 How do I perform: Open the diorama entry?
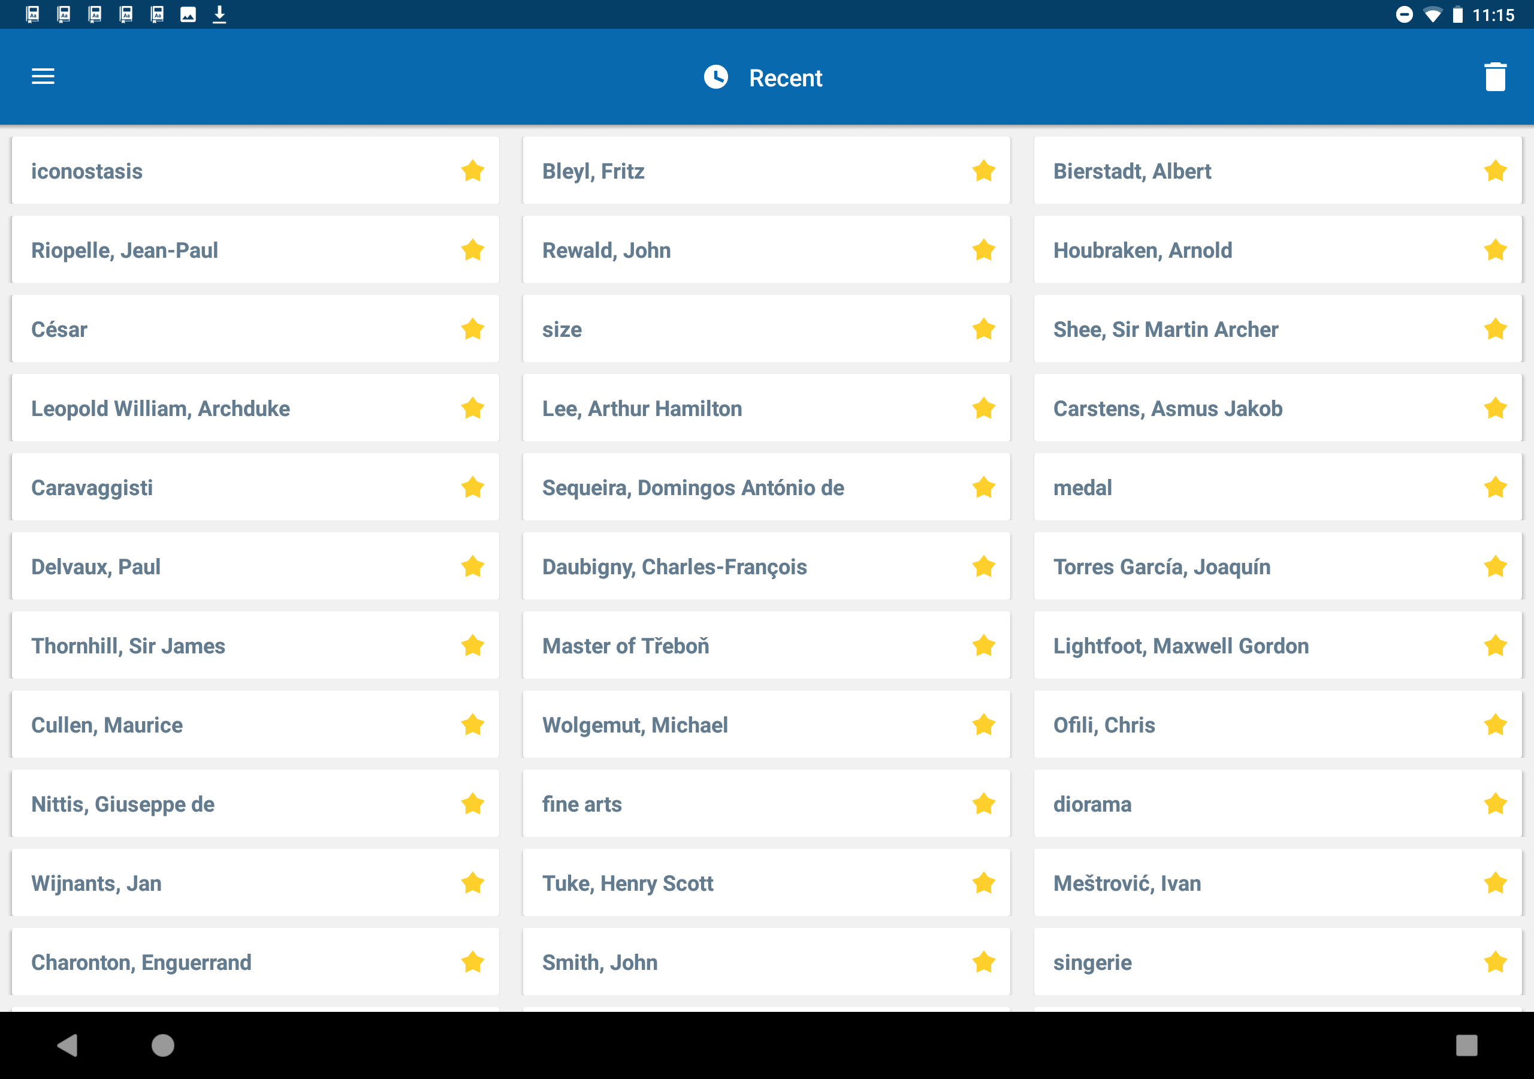click(1278, 804)
